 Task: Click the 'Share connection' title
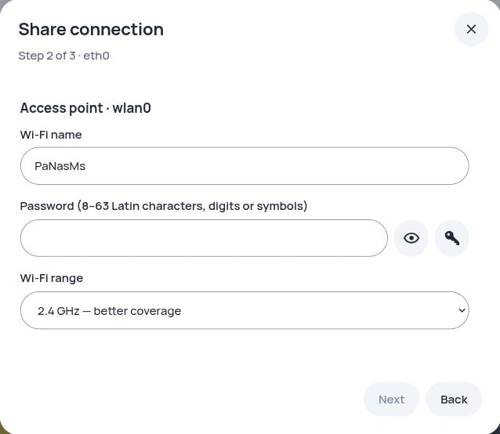91,29
